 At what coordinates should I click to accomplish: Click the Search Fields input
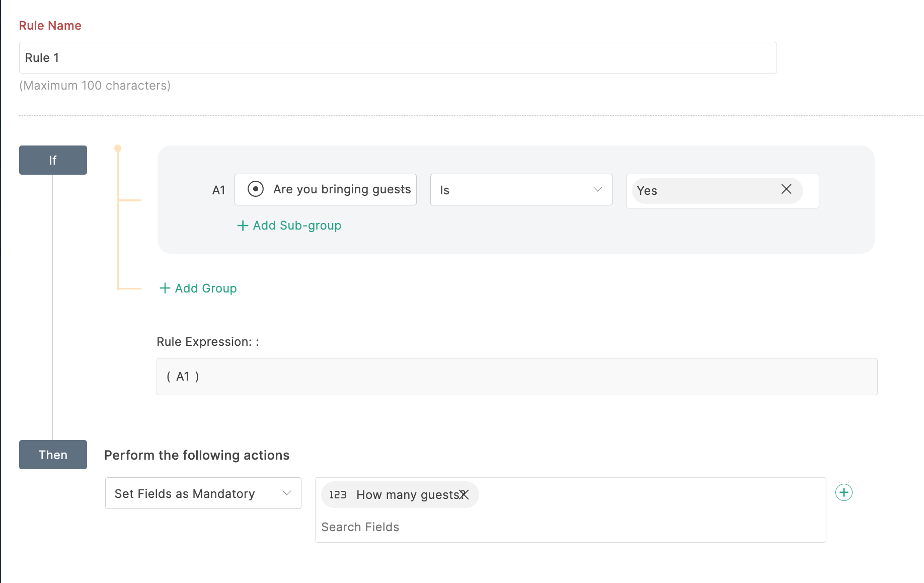(569, 527)
